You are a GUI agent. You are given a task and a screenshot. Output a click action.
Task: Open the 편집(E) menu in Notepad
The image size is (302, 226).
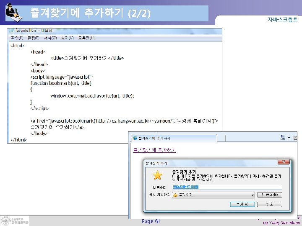pos(33,38)
